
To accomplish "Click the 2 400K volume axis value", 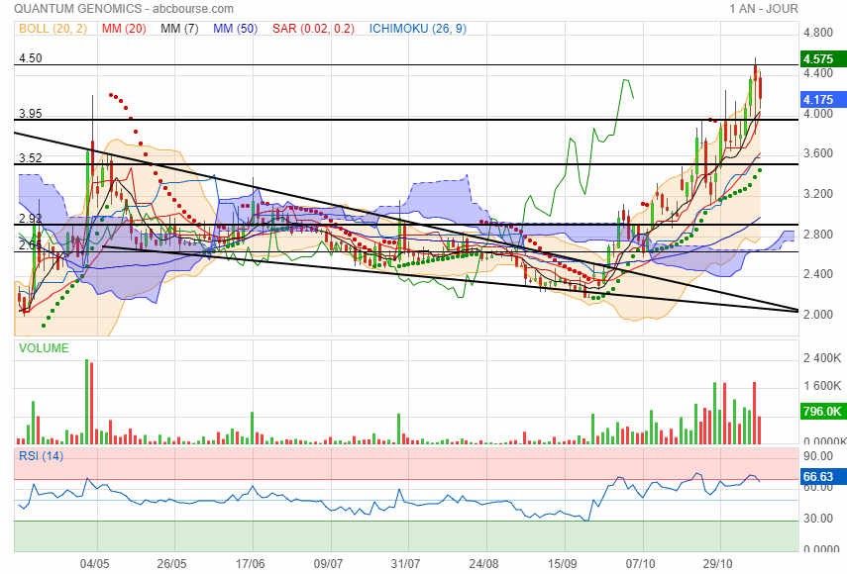I will coord(822,358).
